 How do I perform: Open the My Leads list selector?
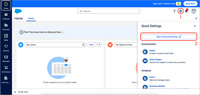55,45
